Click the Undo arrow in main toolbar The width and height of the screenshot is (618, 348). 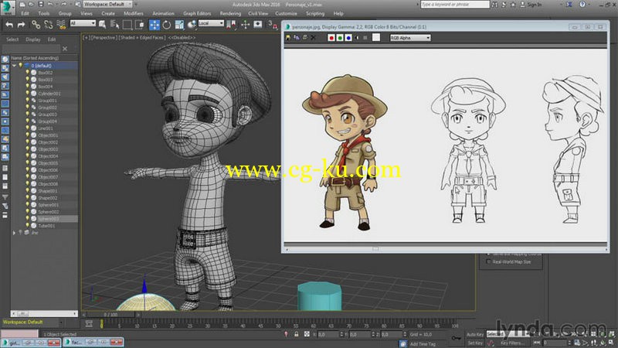click(9, 25)
